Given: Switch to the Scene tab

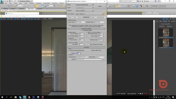Looking at the screenshot, I should pos(75,17).
